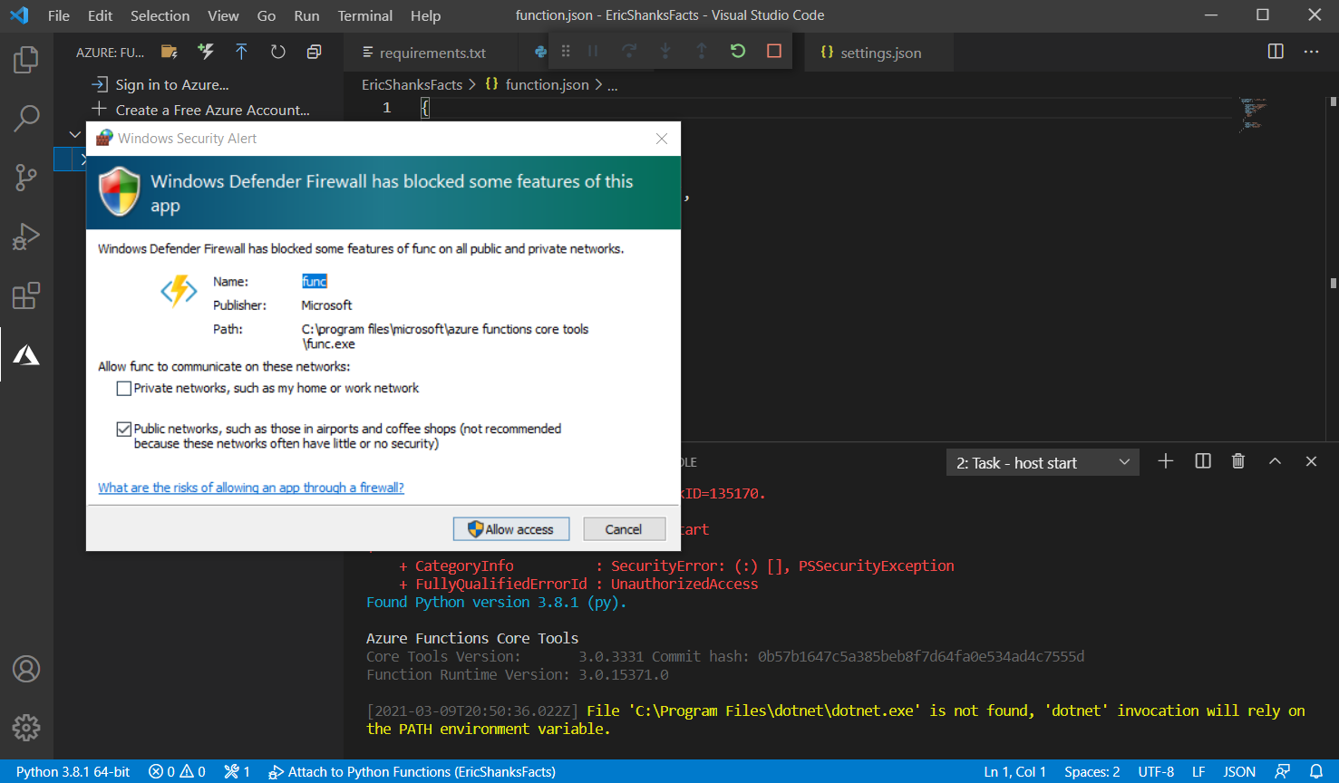Open the Explorer view in activity bar
The width and height of the screenshot is (1339, 783).
tap(26, 60)
